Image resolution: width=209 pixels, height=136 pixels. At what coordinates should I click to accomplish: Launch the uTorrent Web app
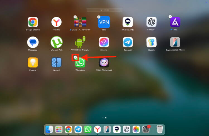56,42
